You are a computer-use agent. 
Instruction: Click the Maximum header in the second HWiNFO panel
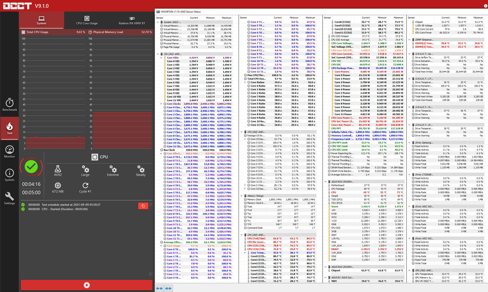310,18
